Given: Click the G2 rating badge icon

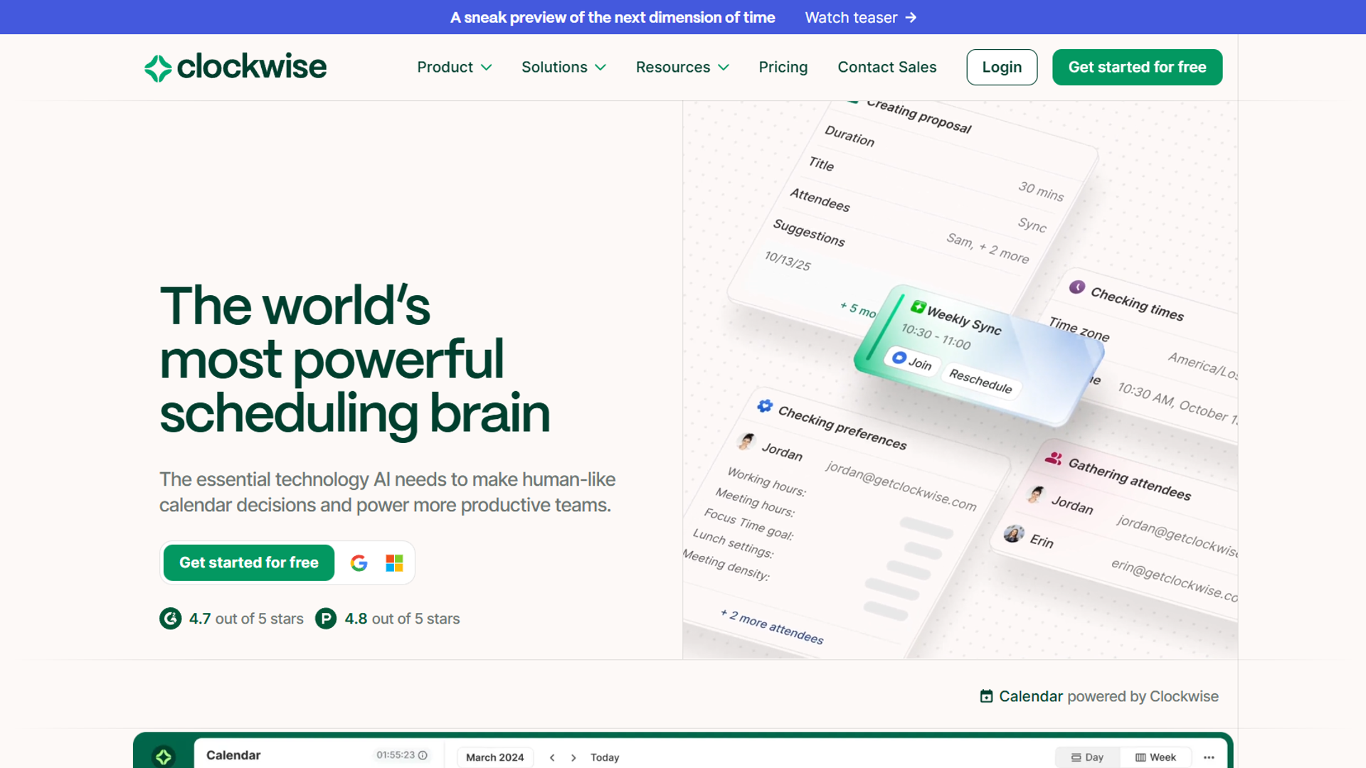Looking at the screenshot, I should pyautogui.click(x=170, y=619).
